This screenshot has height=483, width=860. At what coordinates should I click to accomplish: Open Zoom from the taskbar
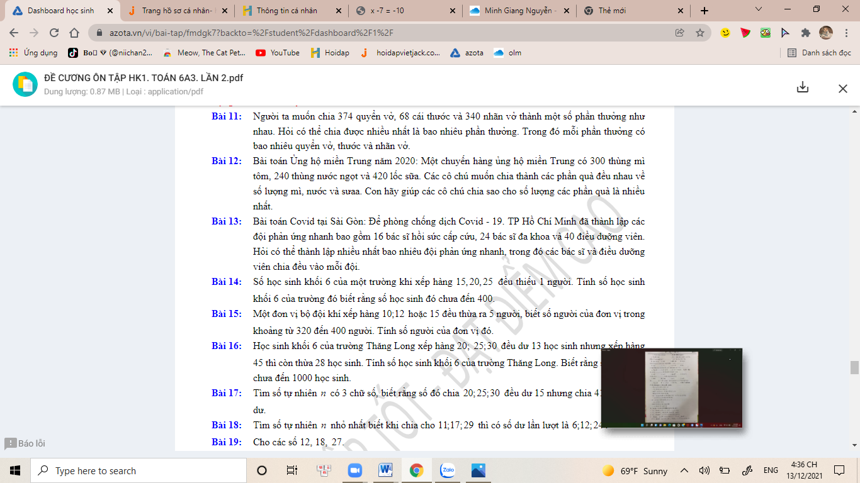click(355, 470)
